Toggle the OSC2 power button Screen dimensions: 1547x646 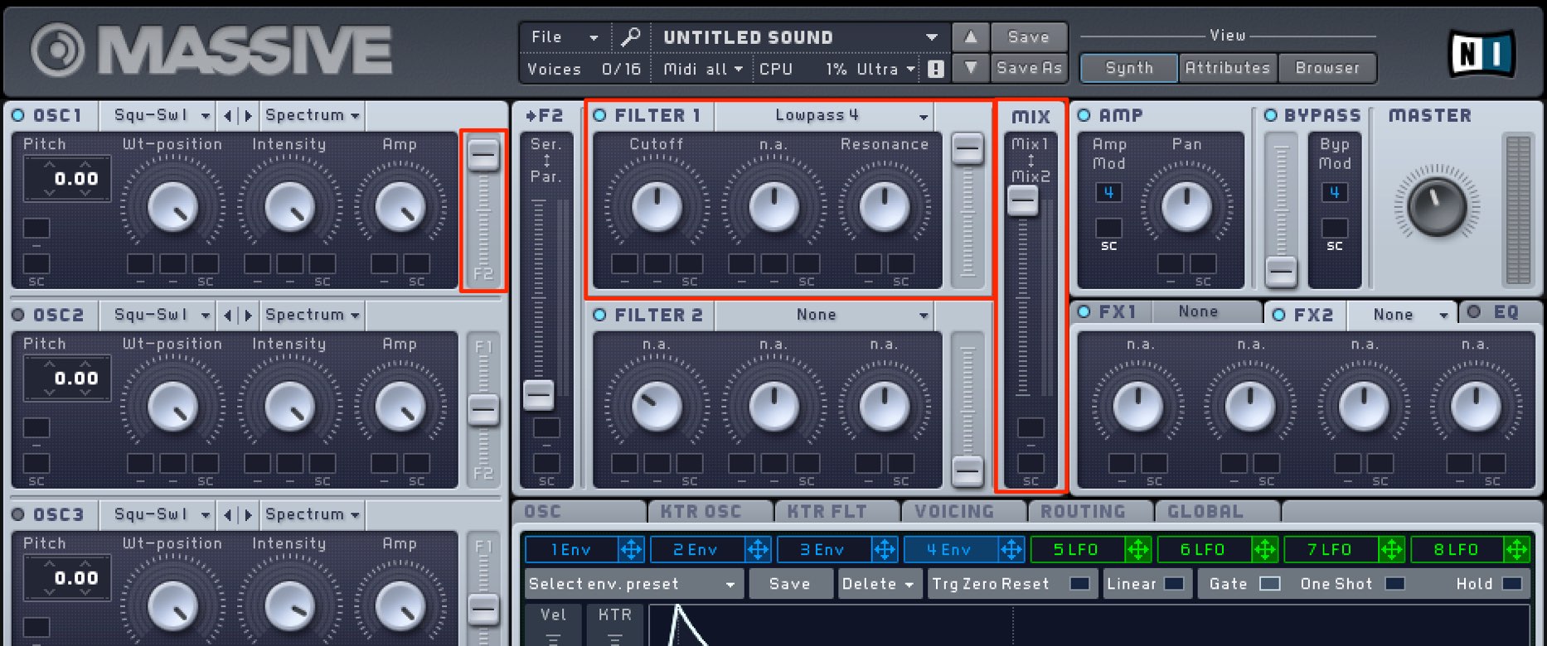click(18, 315)
